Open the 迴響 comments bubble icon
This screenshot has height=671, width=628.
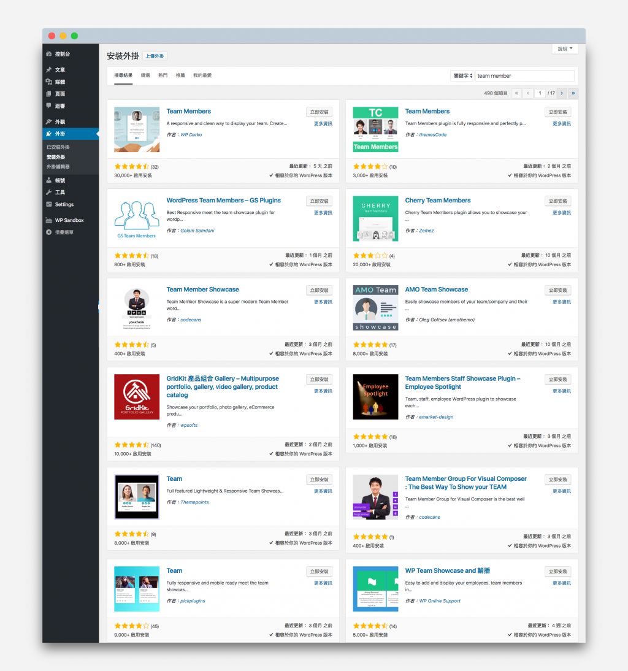pyautogui.click(x=49, y=105)
